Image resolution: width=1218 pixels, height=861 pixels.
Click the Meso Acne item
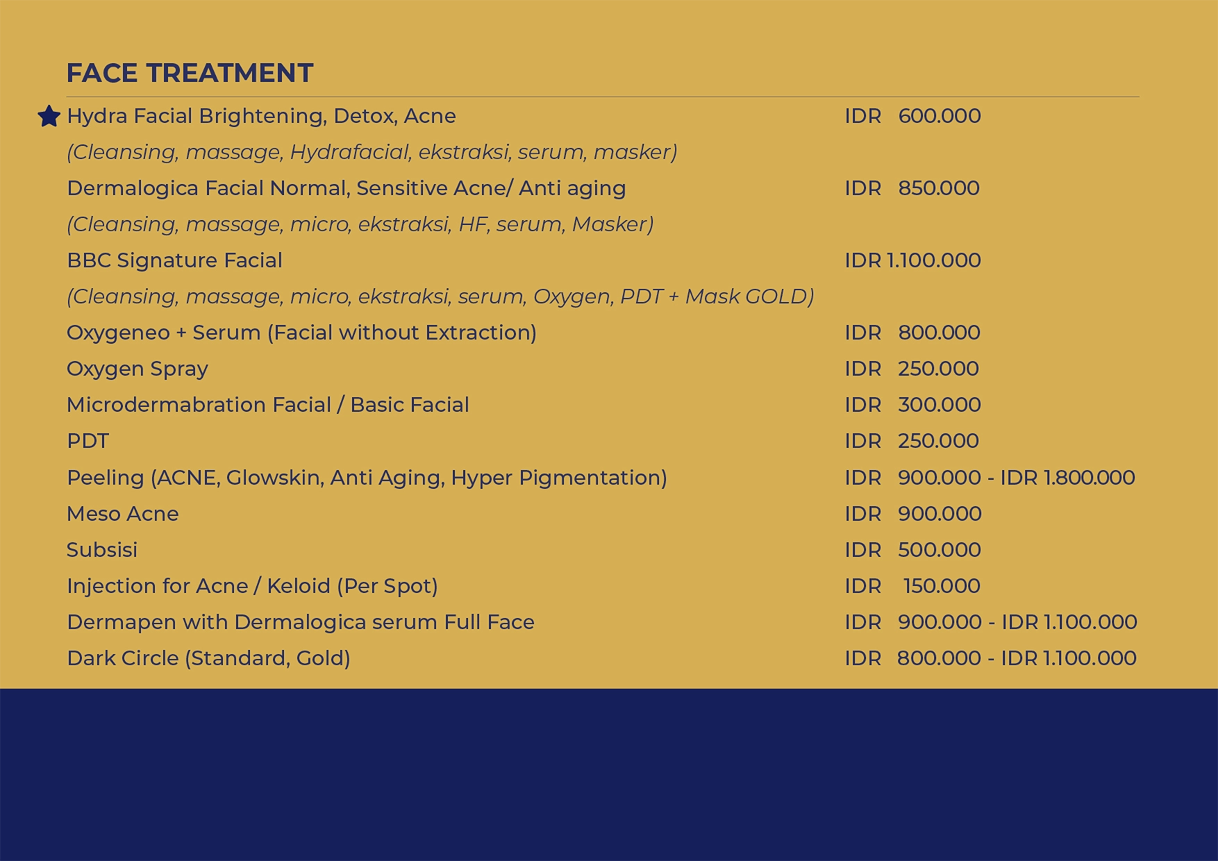pos(122,514)
